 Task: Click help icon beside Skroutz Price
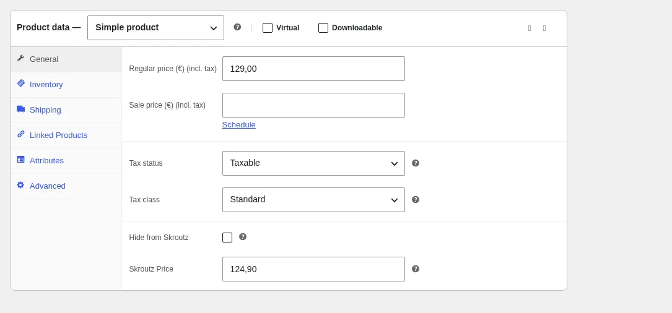tap(416, 269)
